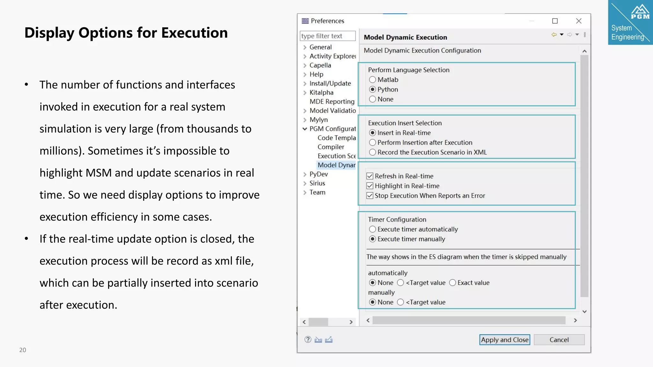Expand the Install/Update node
This screenshot has width=653, height=367.
click(x=305, y=83)
